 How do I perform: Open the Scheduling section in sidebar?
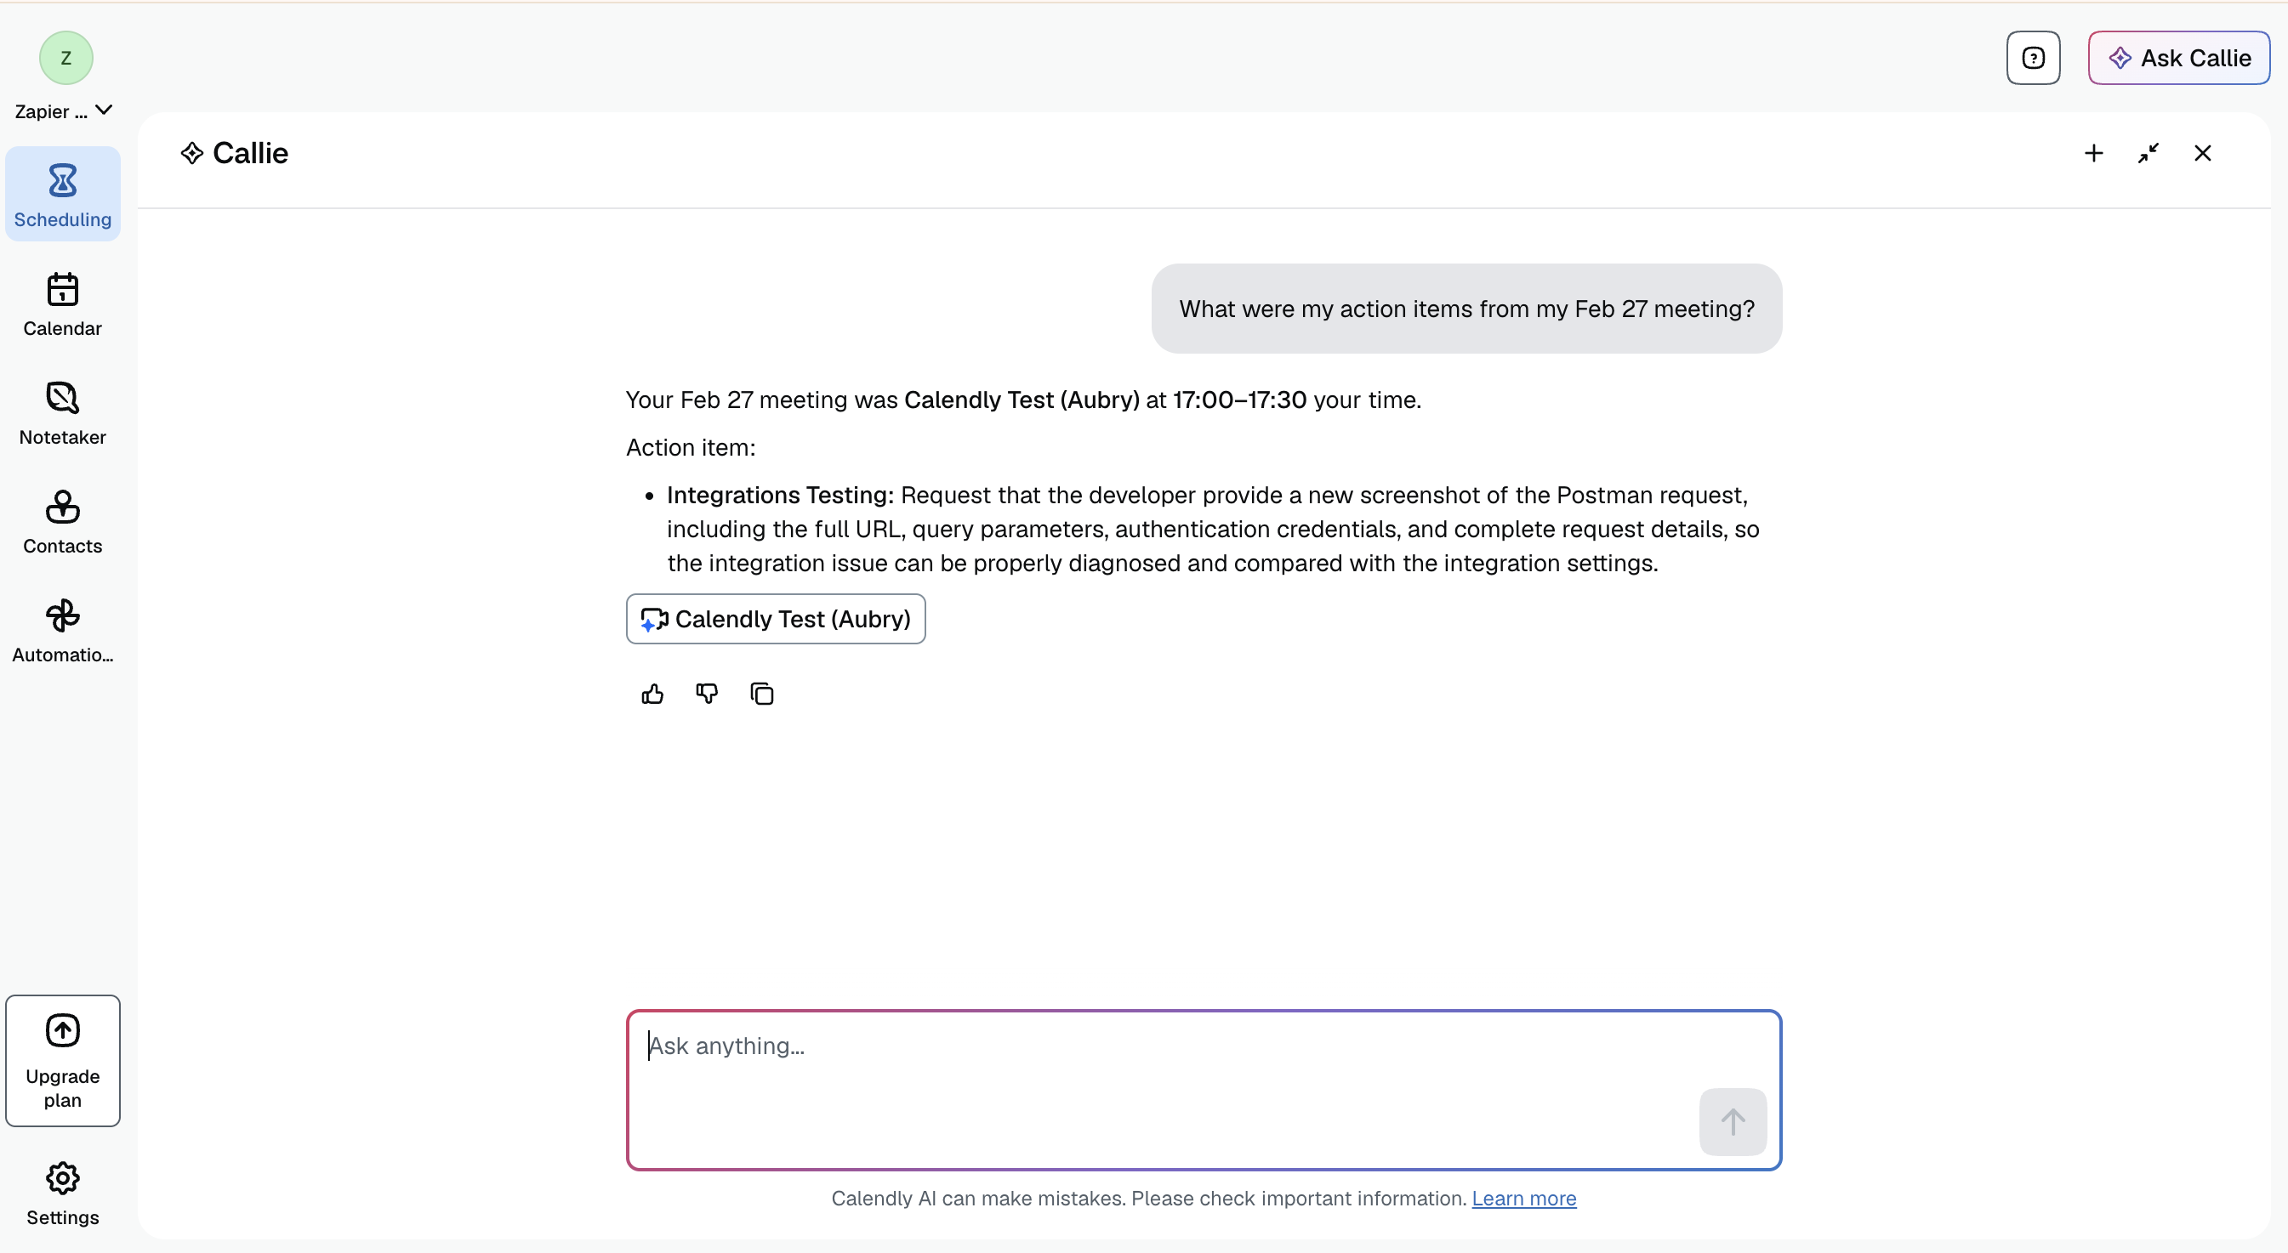[x=62, y=195]
